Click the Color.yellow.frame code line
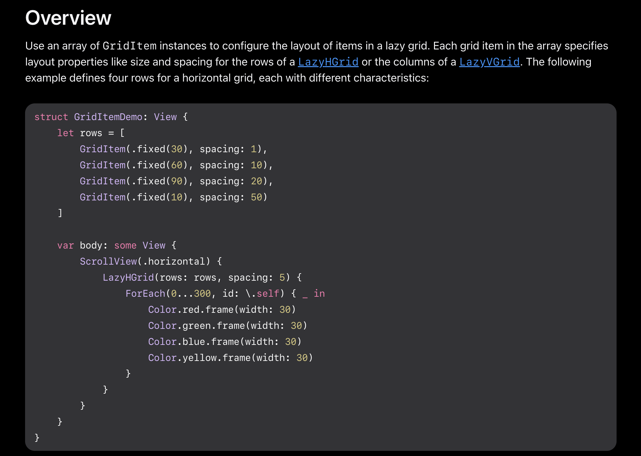 [x=230, y=358]
